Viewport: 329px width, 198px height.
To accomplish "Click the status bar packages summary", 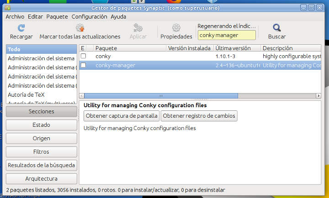I will [116, 190].
